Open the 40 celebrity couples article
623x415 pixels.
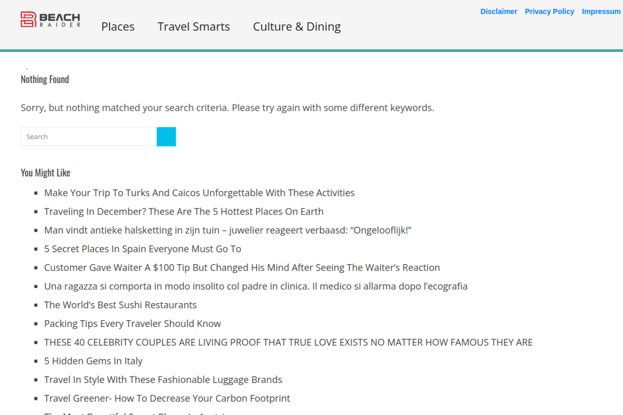pyautogui.click(x=288, y=343)
